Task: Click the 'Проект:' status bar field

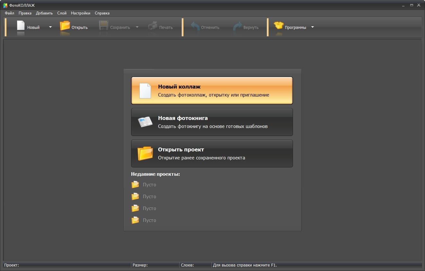Action: pyautogui.click(x=67, y=265)
